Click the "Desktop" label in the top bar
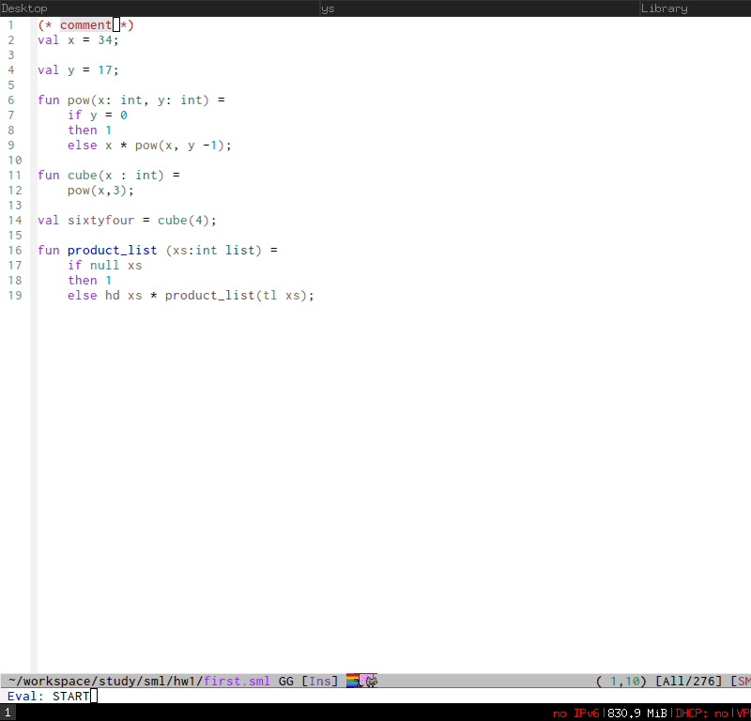This screenshot has height=721, width=751. pyautogui.click(x=23, y=8)
